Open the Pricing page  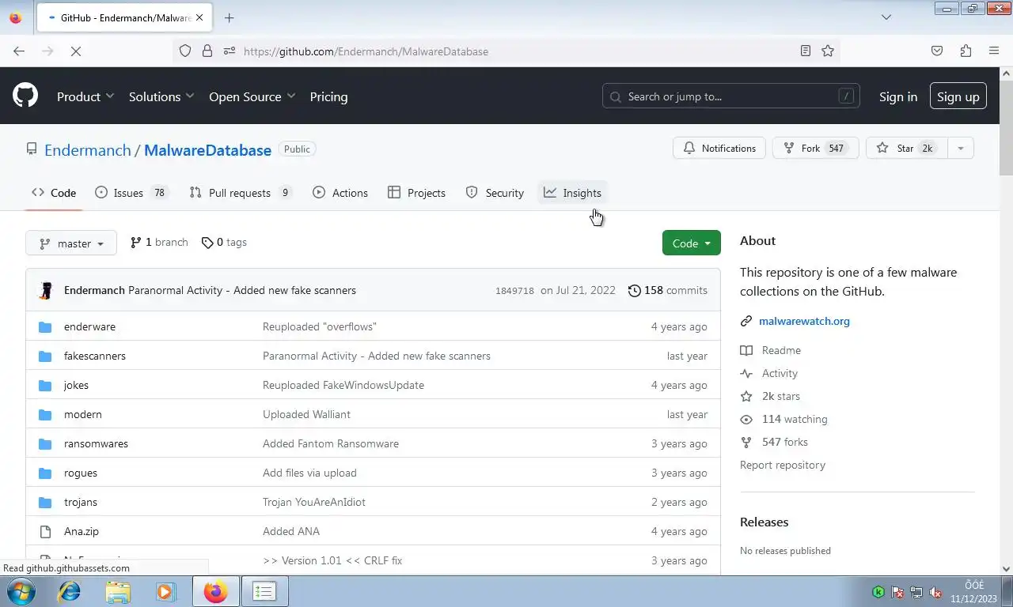pyautogui.click(x=328, y=96)
